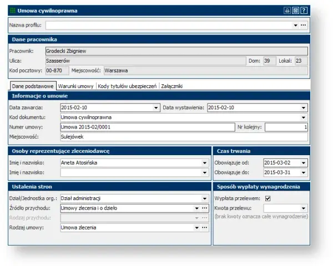Click Czas trwania section header
The width and height of the screenshot is (333, 266).
click(261, 151)
